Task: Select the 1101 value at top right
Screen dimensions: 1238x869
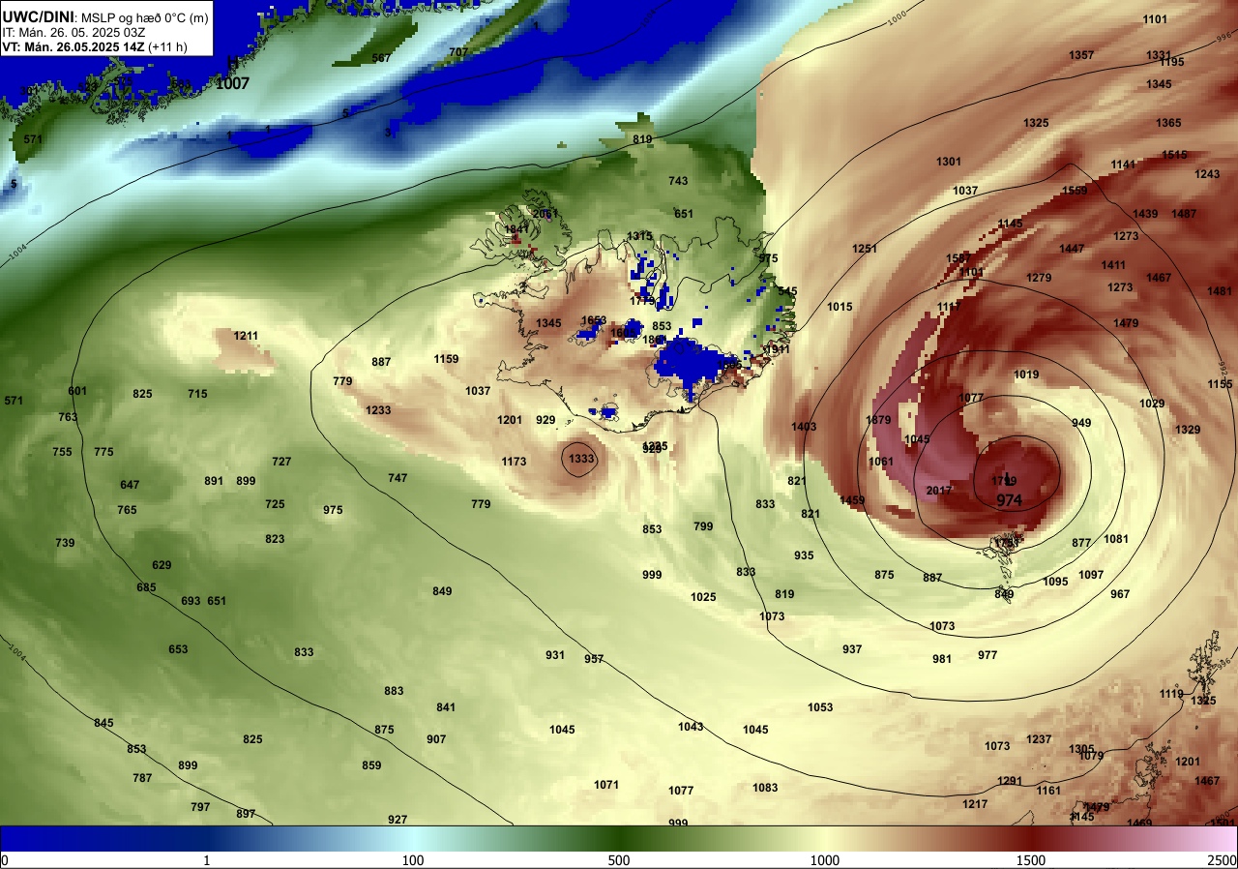Action: (x=1155, y=19)
